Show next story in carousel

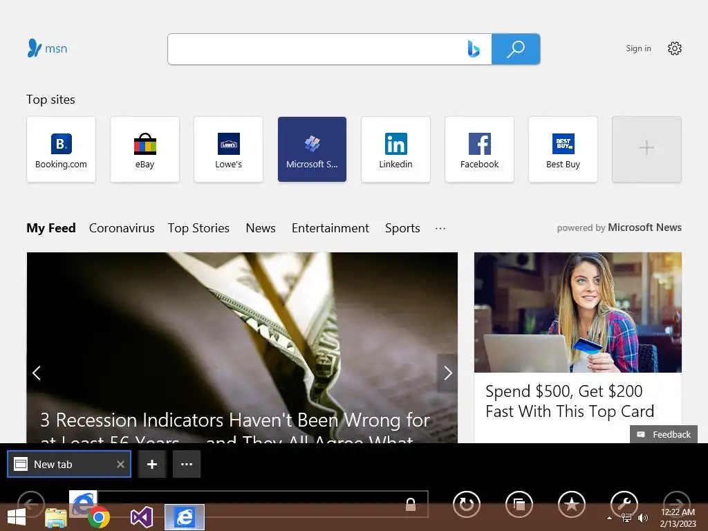pos(447,373)
